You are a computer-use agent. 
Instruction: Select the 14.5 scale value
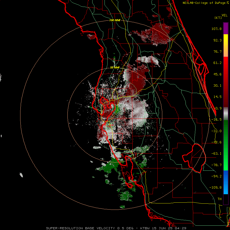coord(217,97)
